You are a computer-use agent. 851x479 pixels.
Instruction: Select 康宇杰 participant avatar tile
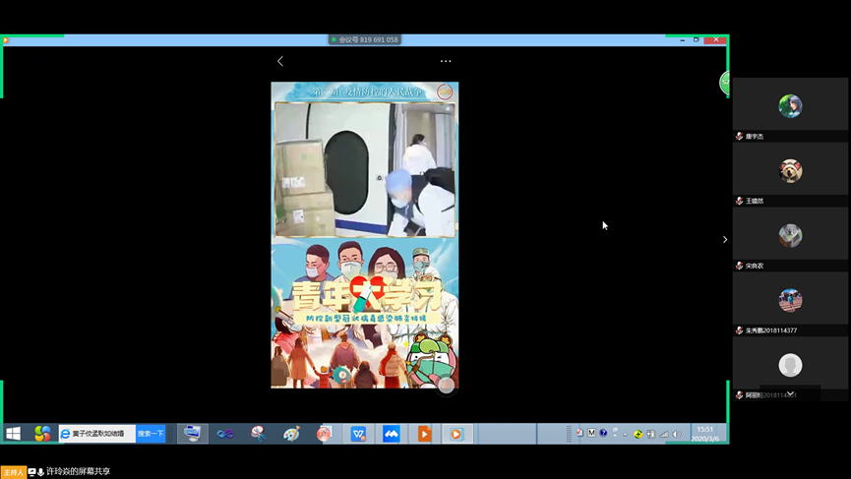[x=790, y=106]
